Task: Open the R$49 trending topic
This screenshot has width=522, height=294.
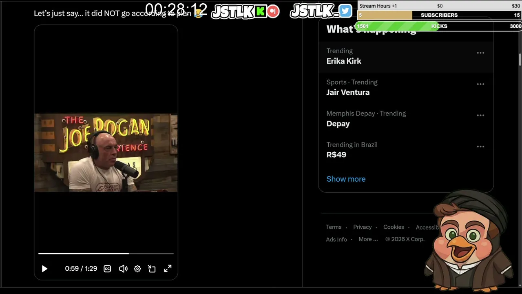Action: point(406,150)
